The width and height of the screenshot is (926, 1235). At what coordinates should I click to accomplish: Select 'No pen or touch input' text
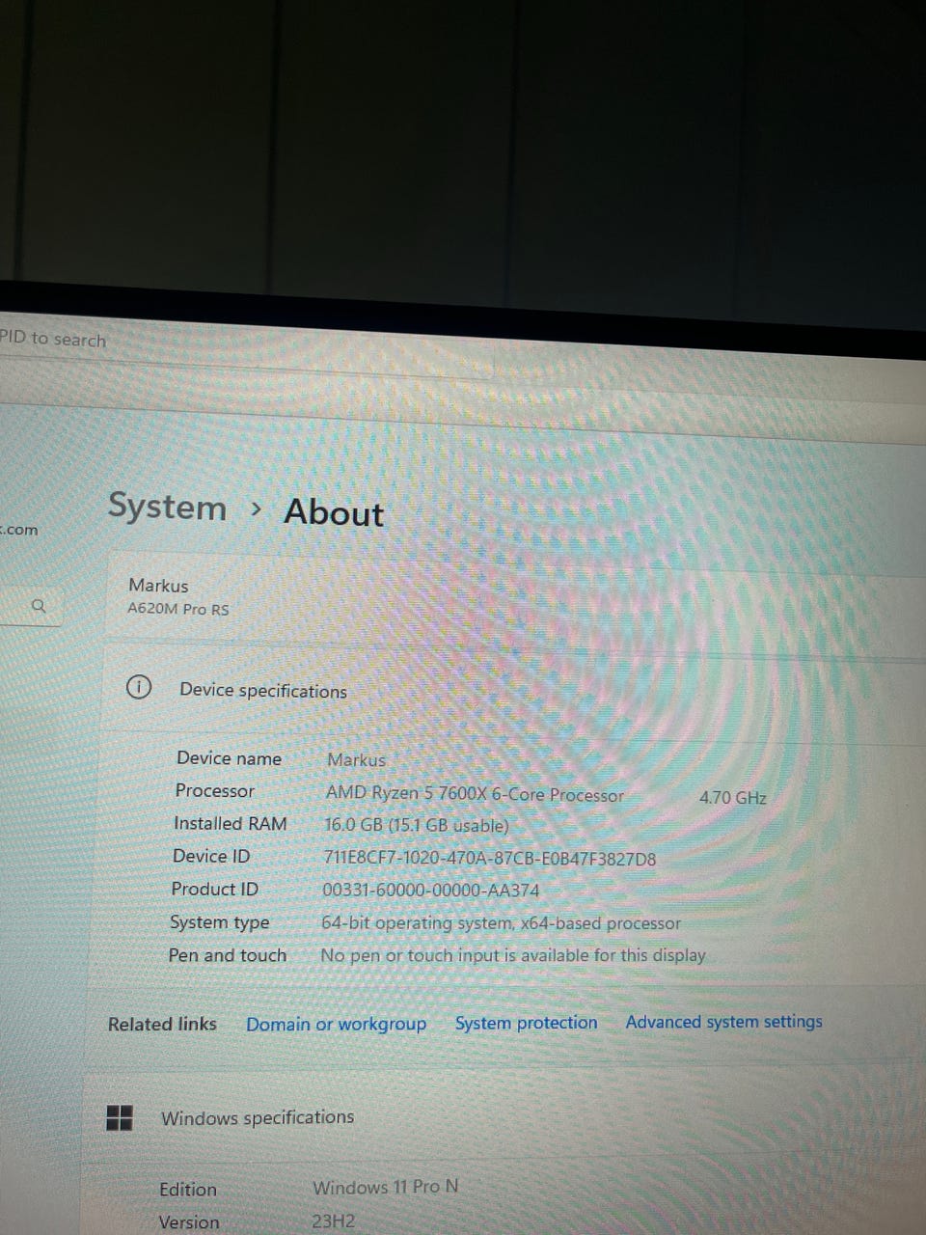pos(513,955)
